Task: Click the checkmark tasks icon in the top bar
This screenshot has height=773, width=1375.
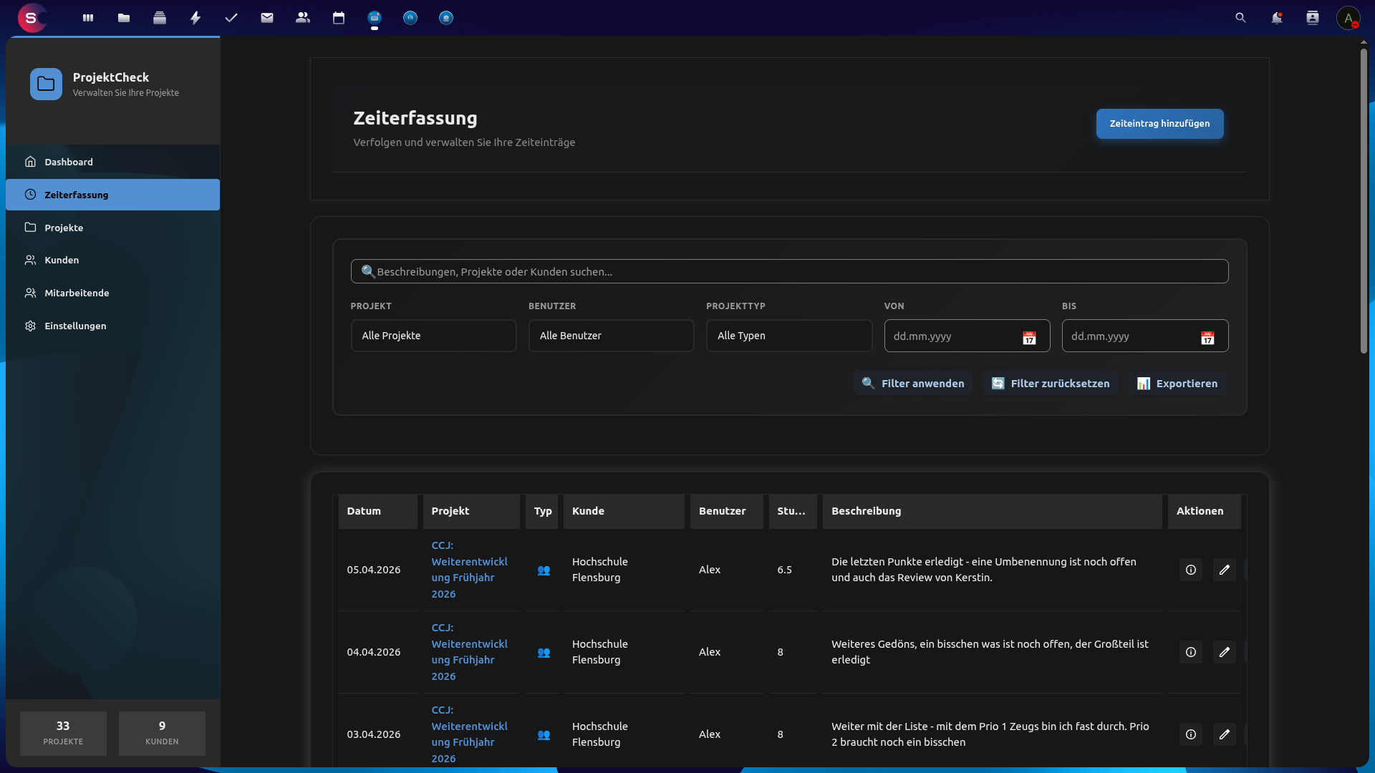Action: [231, 18]
